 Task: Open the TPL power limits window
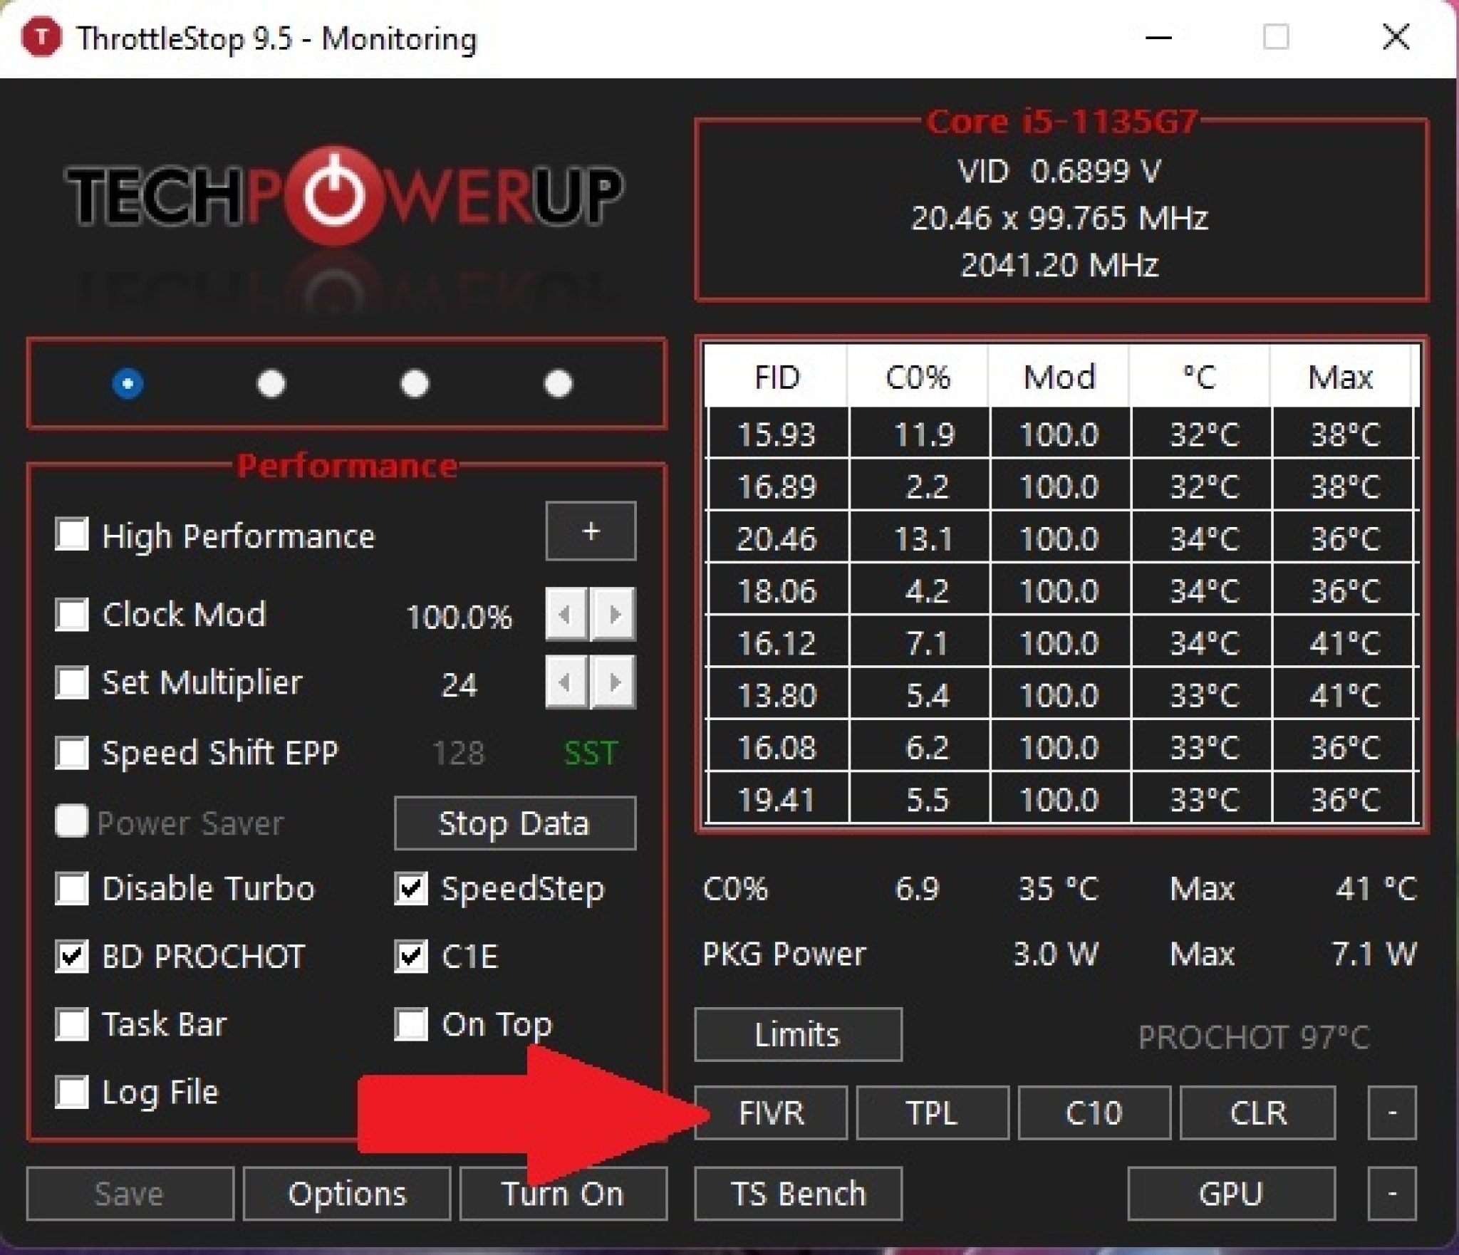932,1113
